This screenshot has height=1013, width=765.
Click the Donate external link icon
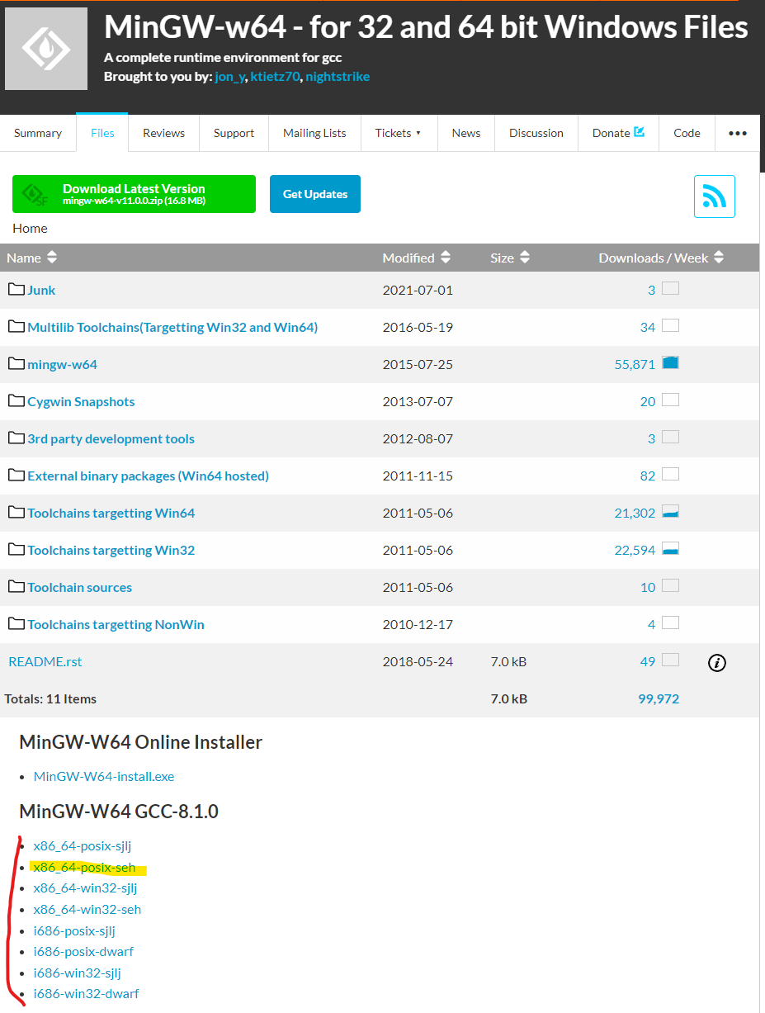639,132
